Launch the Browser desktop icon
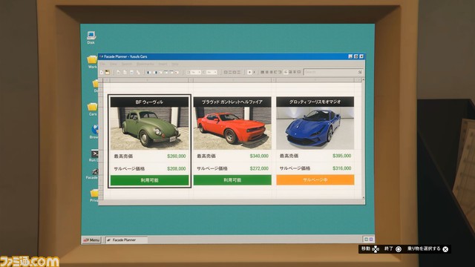 click(95, 131)
